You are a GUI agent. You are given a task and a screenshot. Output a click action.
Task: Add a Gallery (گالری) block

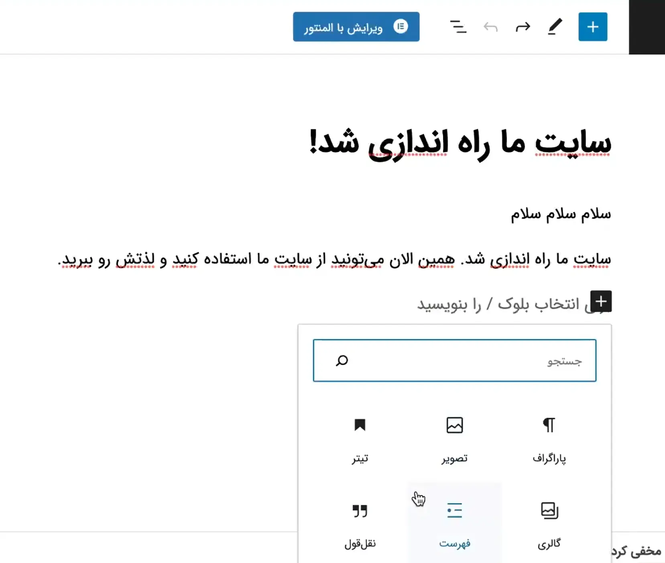549,525
